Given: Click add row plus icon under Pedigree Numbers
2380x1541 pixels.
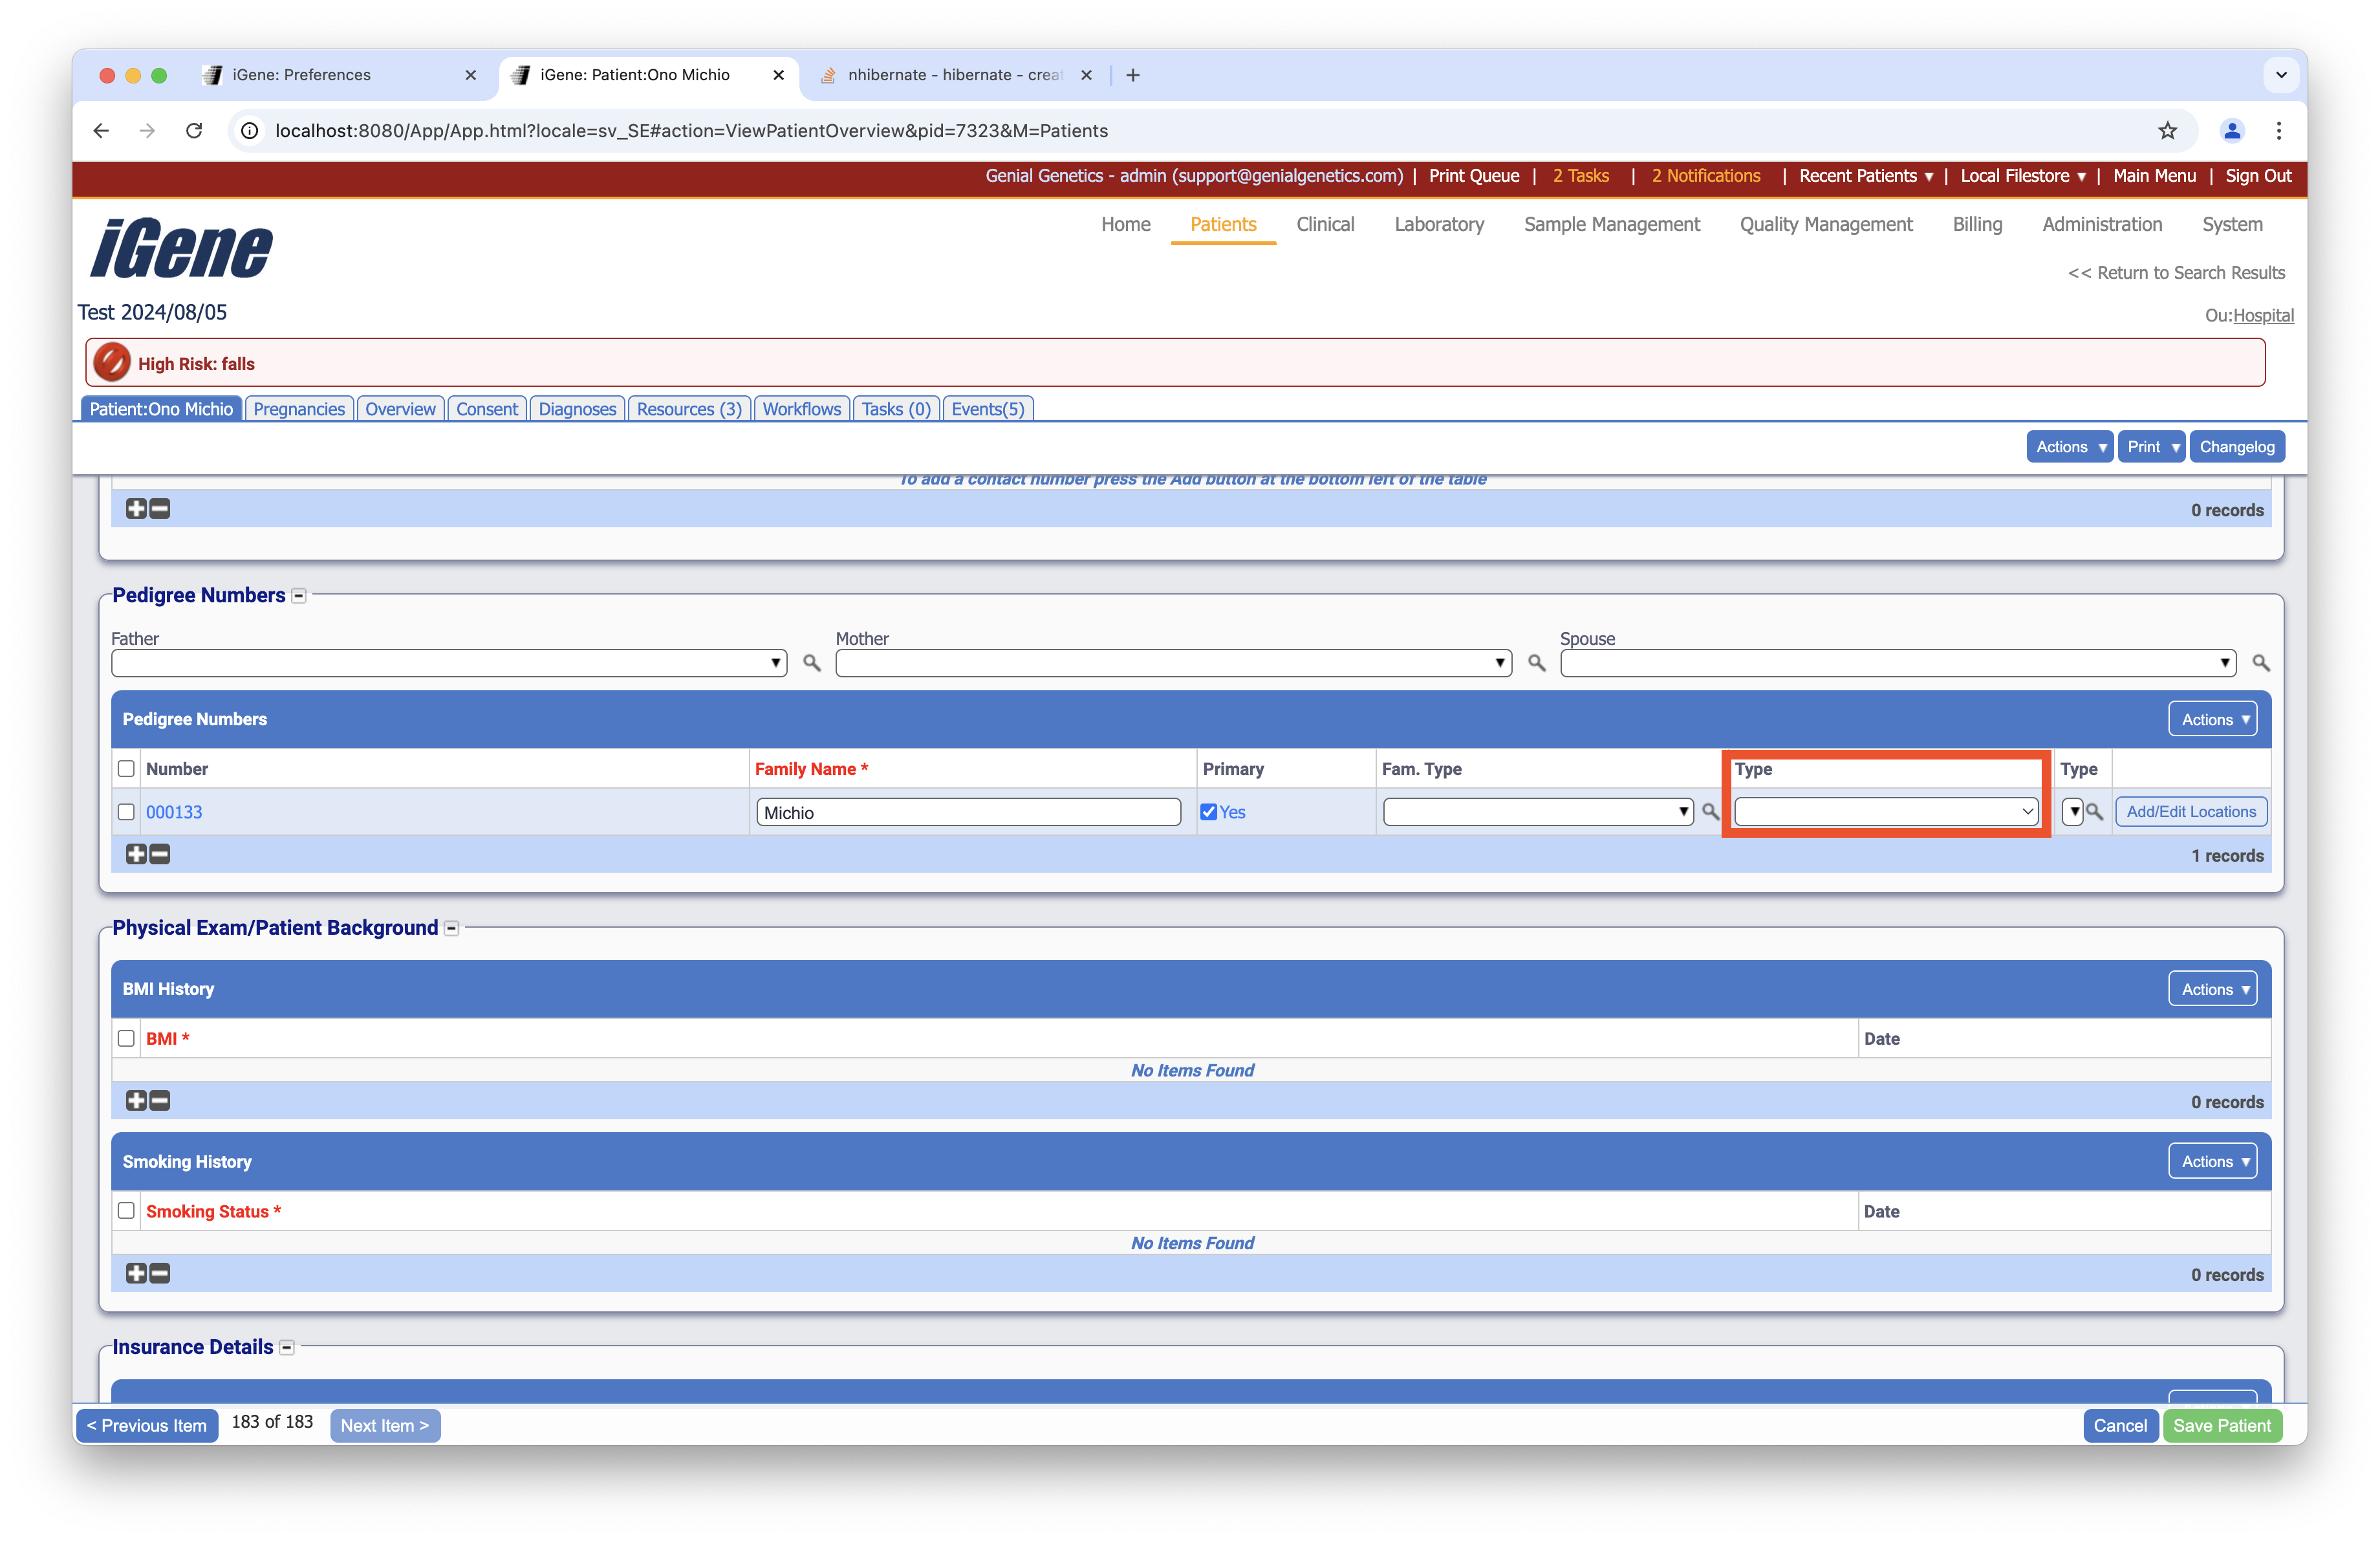Looking at the screenshot, I should [x=136, y=854].
